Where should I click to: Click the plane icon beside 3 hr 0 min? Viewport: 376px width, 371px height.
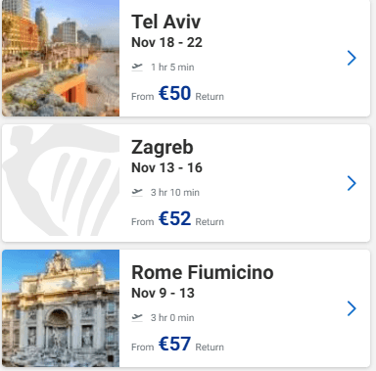[137, 318]
